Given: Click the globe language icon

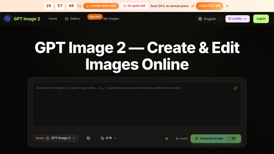Looking at the screenshot, I should (200, 19).
